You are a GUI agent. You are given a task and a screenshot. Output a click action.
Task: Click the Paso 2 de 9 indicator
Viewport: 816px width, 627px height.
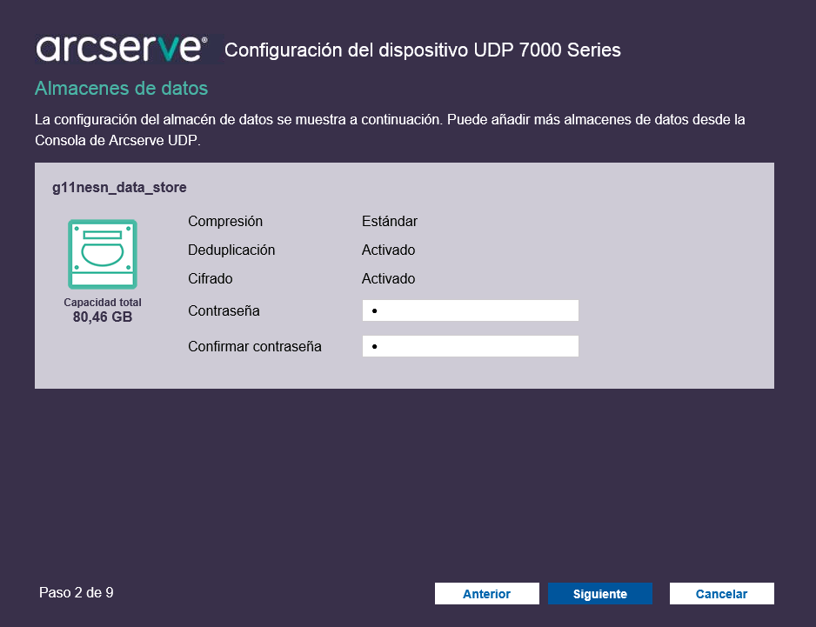click(76, 593)
